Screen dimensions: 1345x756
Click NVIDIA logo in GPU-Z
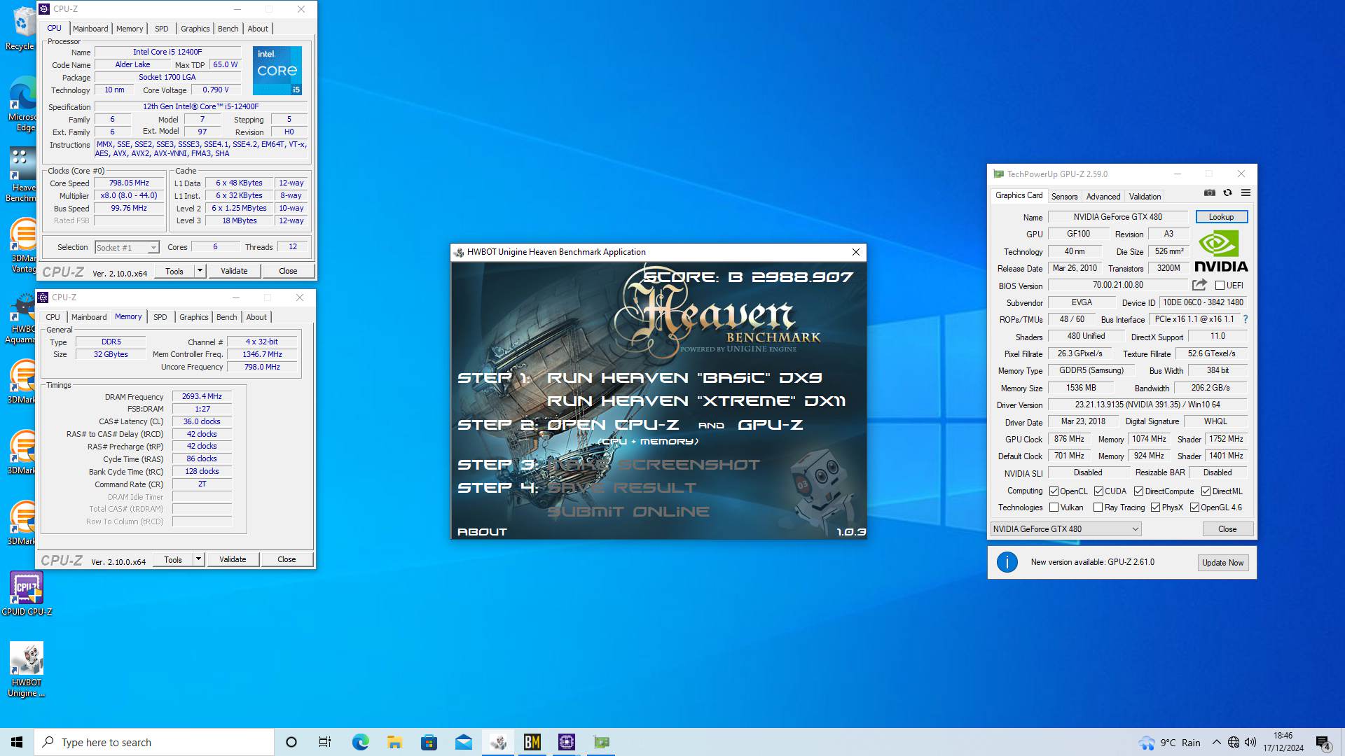point(1221,251)
